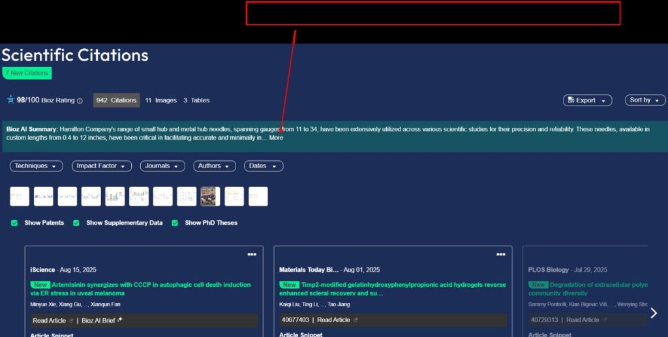Click the spreadsheet icon in Export button
Image resolution: width=668 pixels, height=337 pixels.
(571, 100)
